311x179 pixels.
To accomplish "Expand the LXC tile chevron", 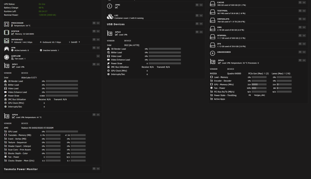I will coord(201,16).
